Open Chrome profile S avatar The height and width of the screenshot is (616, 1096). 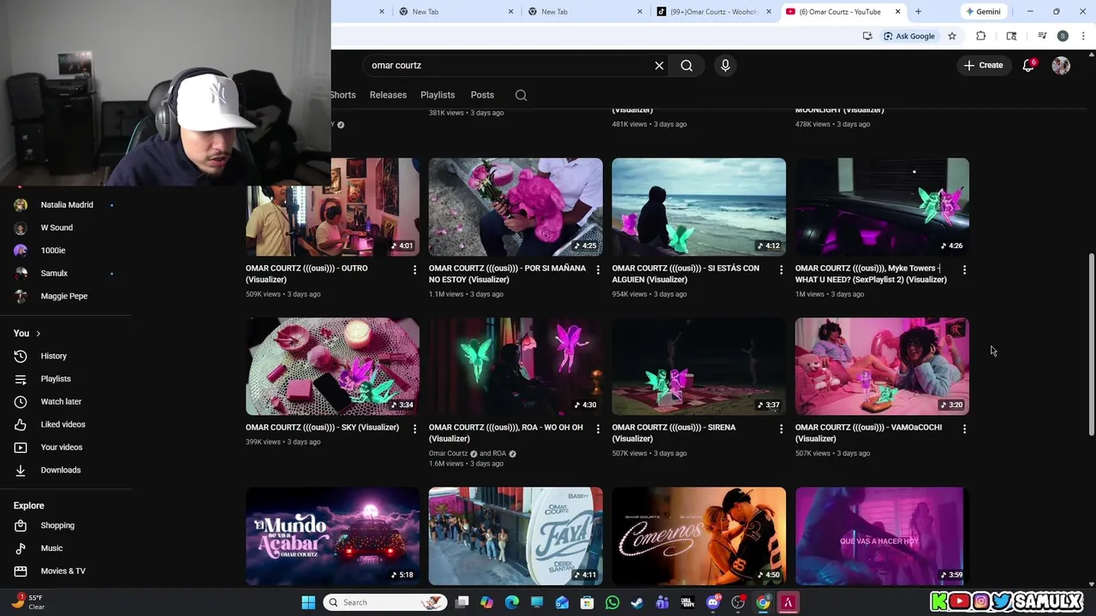click(x=1063, y=36)
